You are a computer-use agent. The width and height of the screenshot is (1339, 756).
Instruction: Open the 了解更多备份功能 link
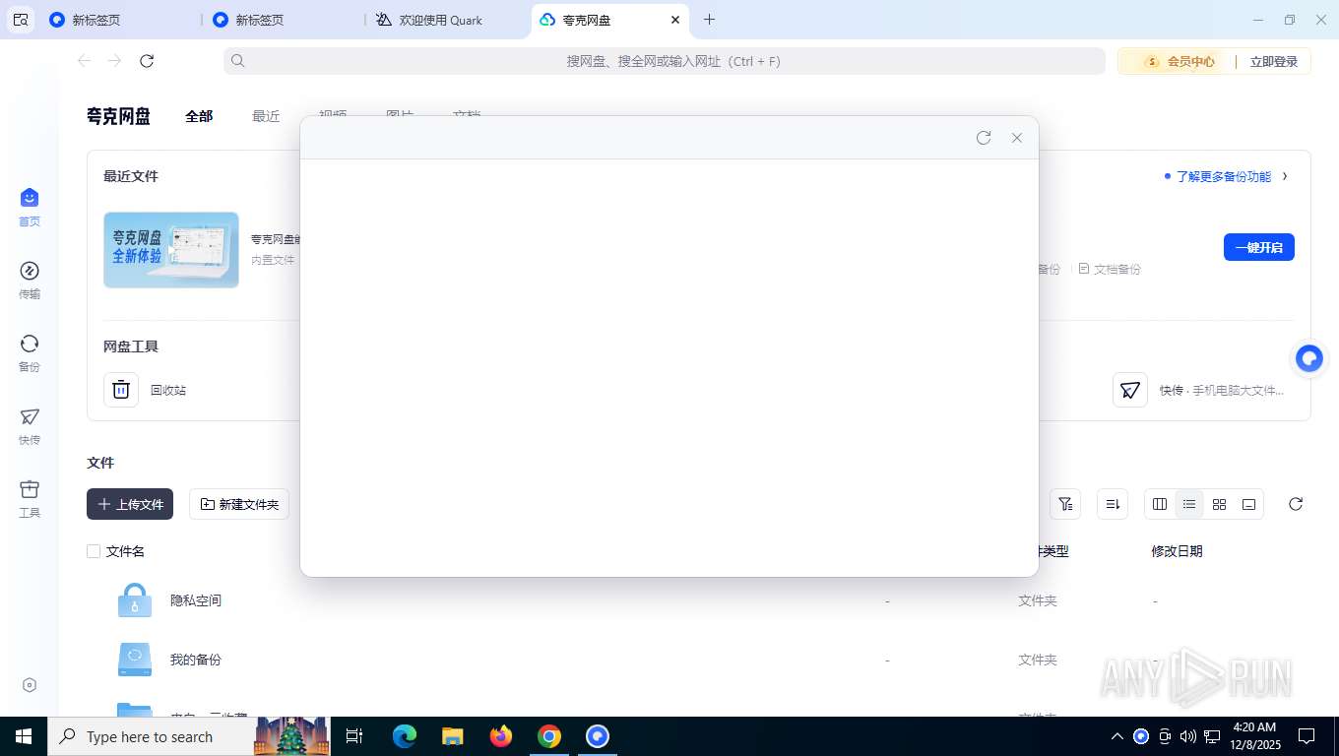pos(1224,176)
